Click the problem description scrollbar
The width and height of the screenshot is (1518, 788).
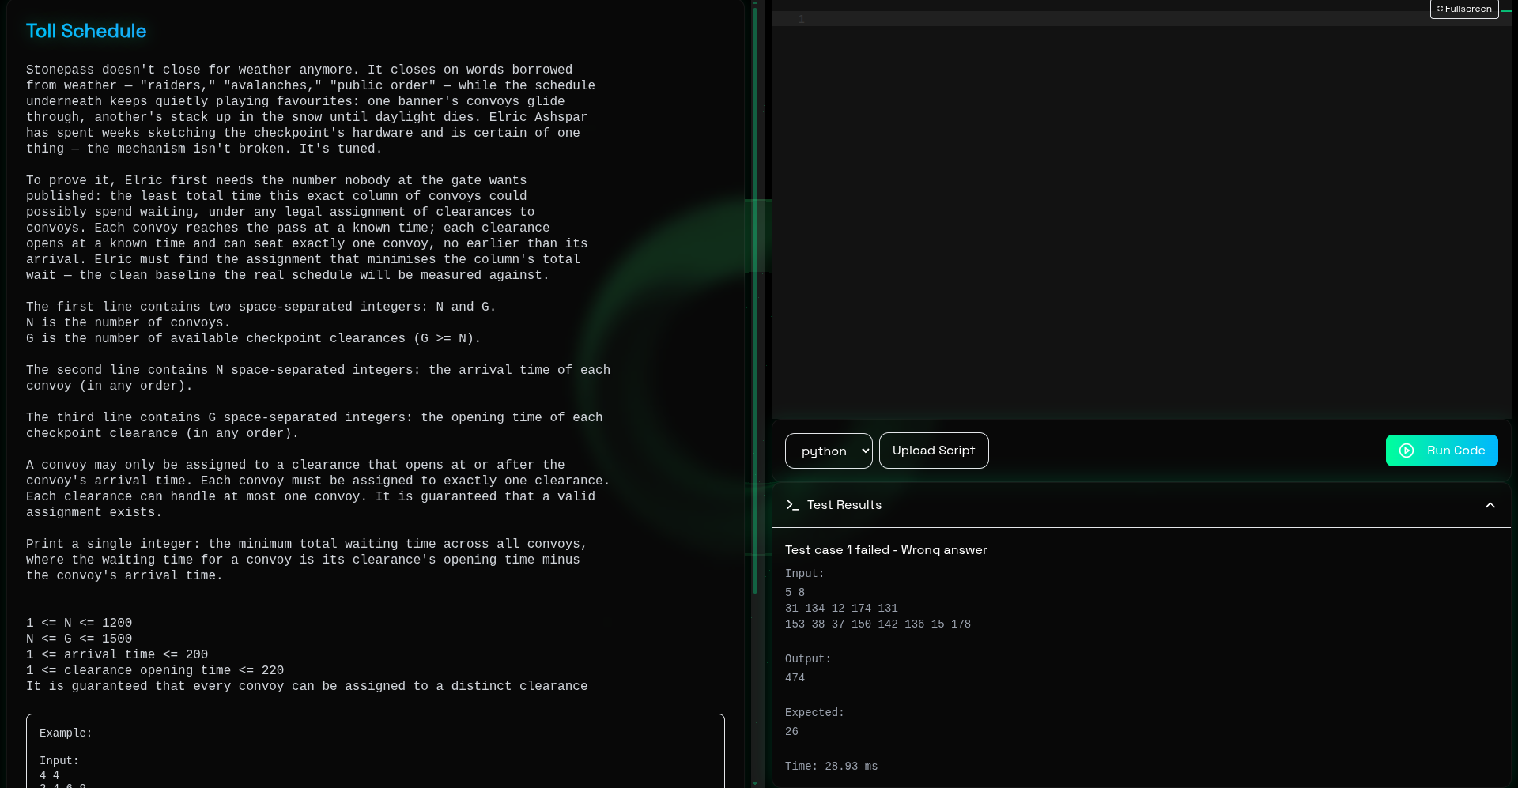pos(755,300)
